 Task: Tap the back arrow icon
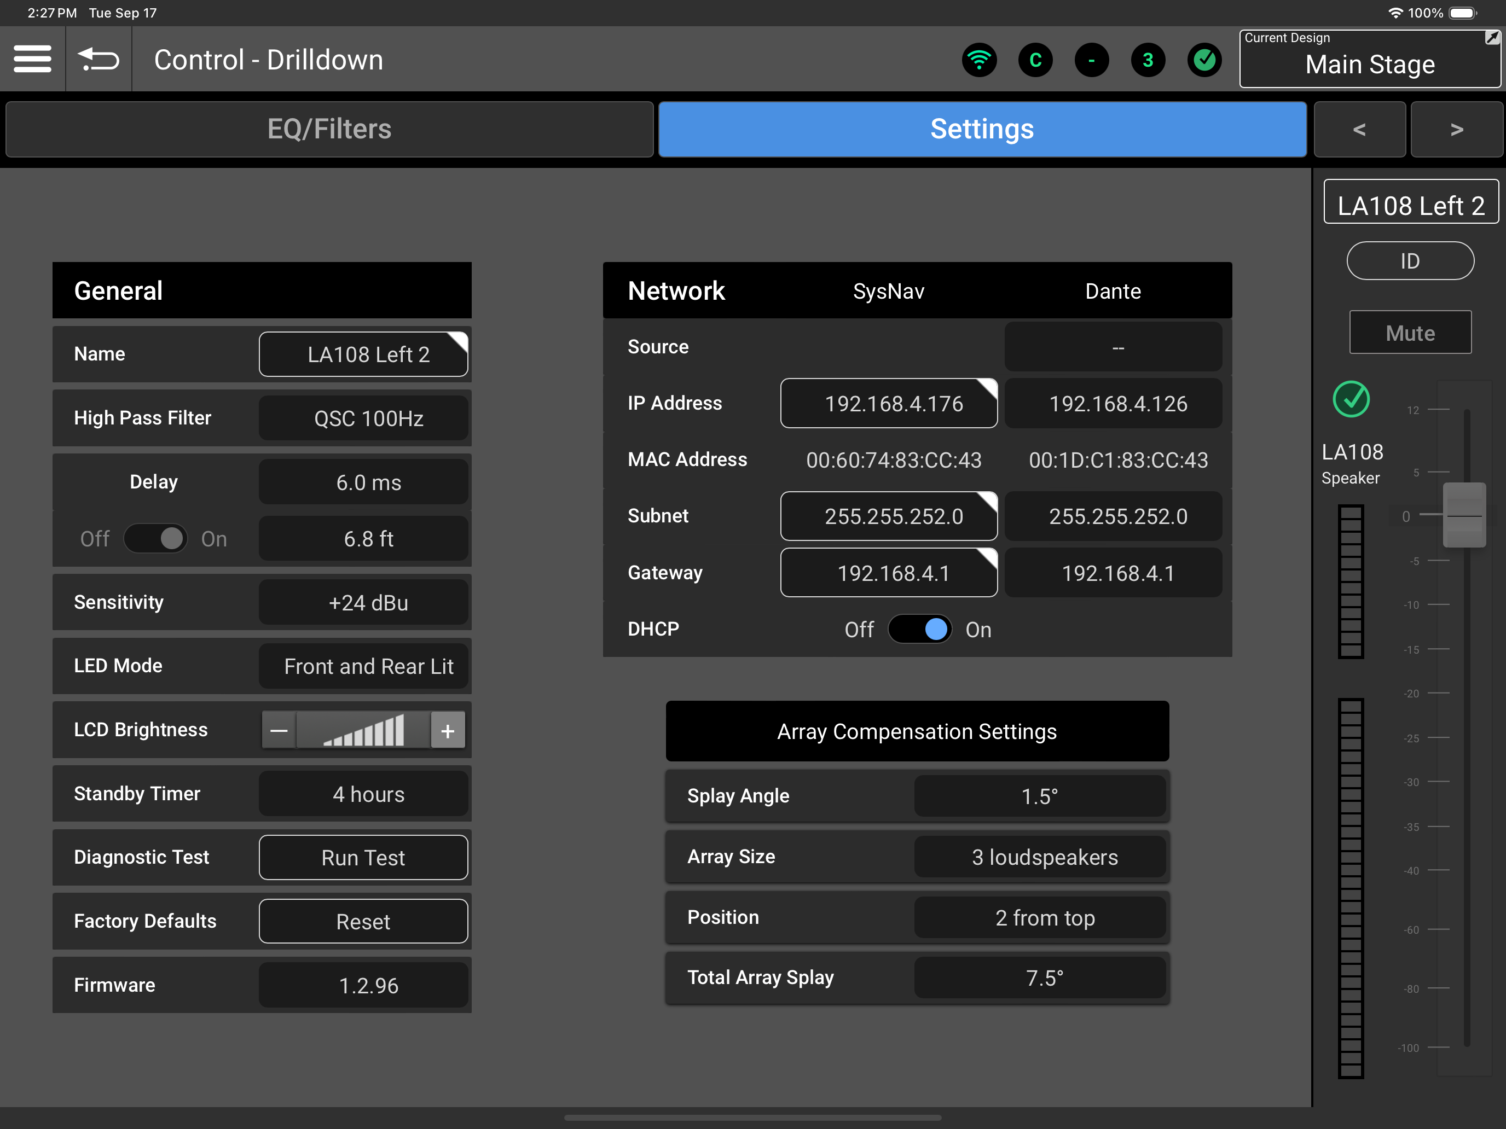[99, 59]
